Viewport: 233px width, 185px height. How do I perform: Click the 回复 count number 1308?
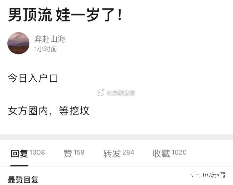(x=37, y=152)
